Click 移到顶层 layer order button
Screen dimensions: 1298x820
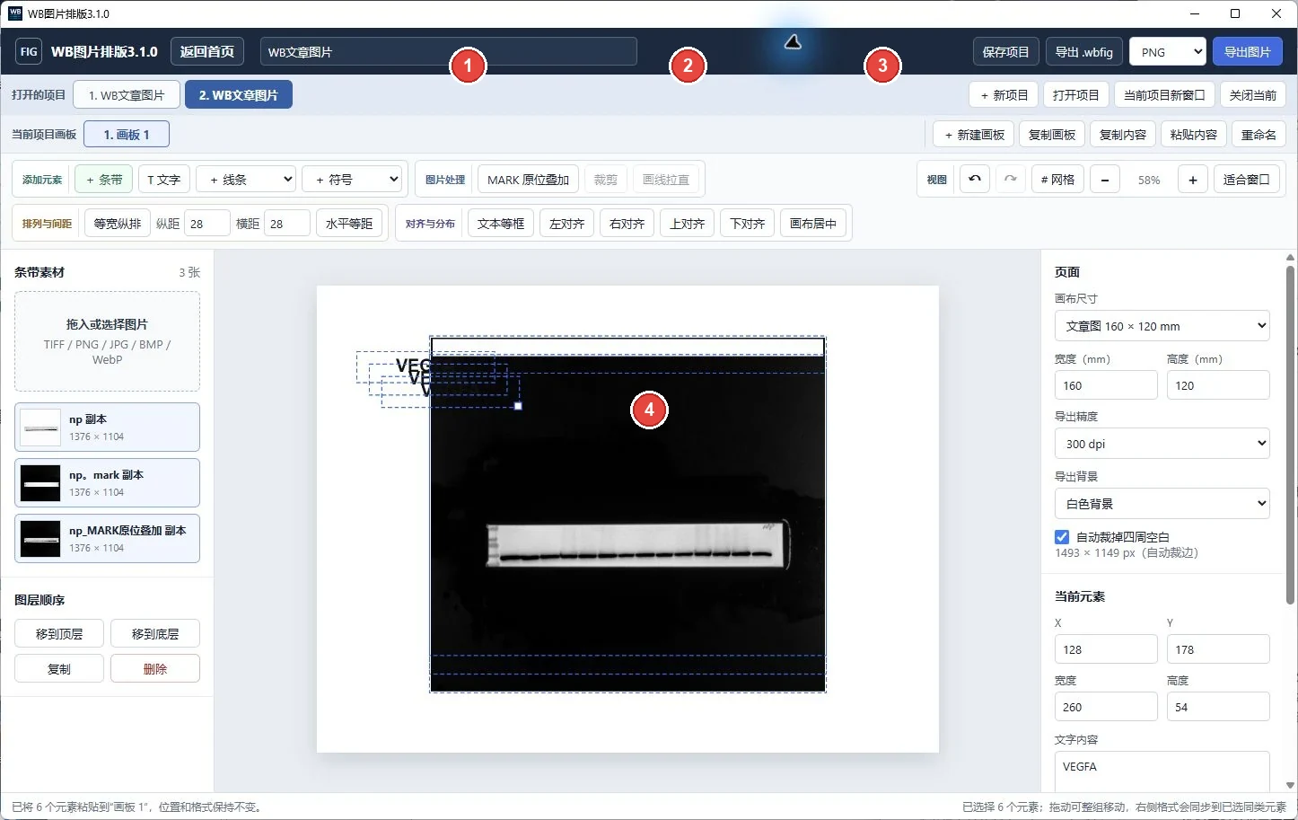pyautogui.click(x=59, y=634)
